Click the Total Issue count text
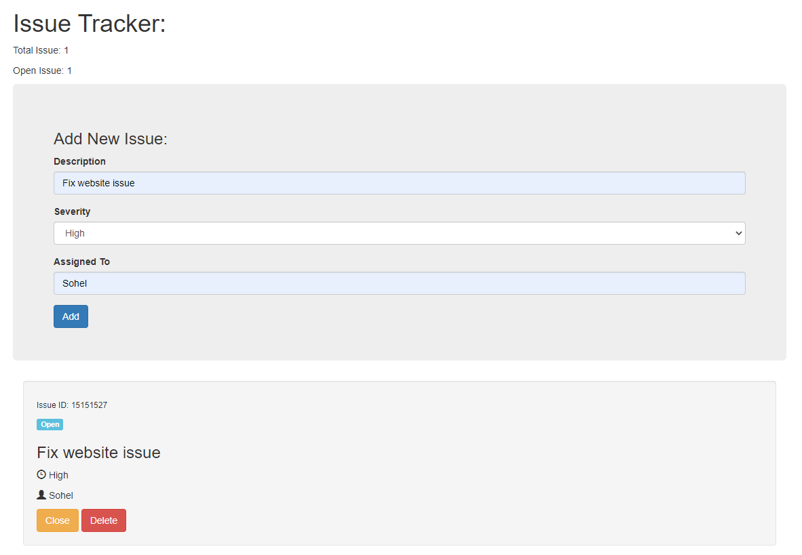Image resolution: width=802 pixels, height=555 pixels. [x=41, y=50]
